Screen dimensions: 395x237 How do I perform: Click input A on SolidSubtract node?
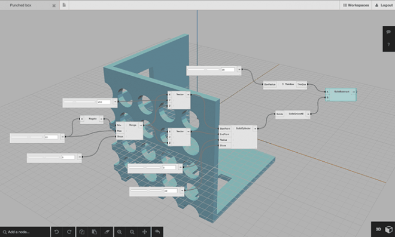(x=327, y=92)
